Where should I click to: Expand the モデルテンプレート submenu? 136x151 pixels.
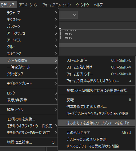[29, 83]
